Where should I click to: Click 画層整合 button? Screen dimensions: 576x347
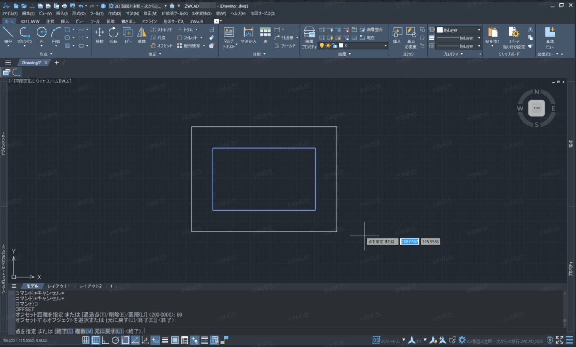[x=371, y=29]
